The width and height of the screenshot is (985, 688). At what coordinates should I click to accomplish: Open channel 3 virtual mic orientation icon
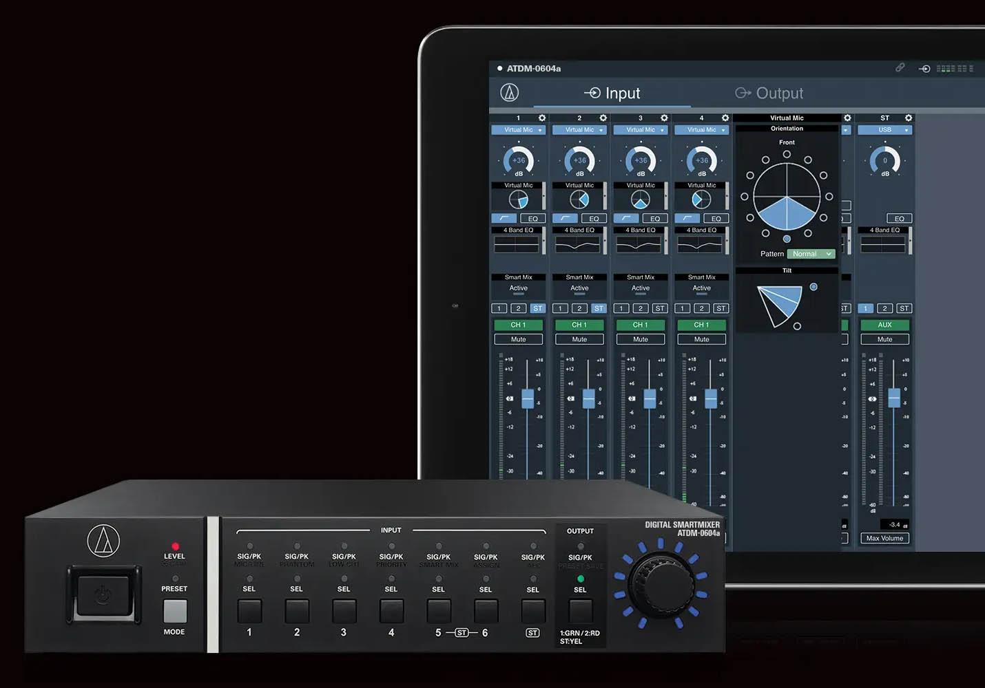click(641, 200)
